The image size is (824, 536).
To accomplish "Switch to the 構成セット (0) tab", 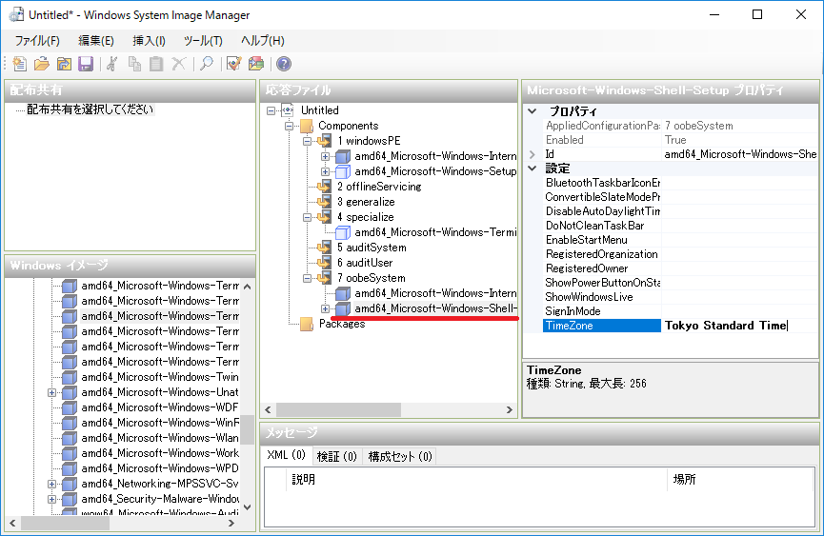I will coord(400,457).
